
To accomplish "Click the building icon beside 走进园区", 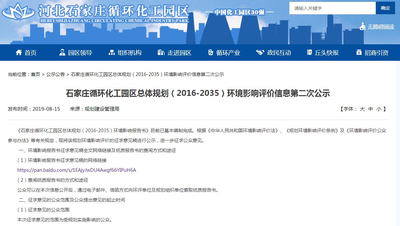I will (x=161, y=52).
